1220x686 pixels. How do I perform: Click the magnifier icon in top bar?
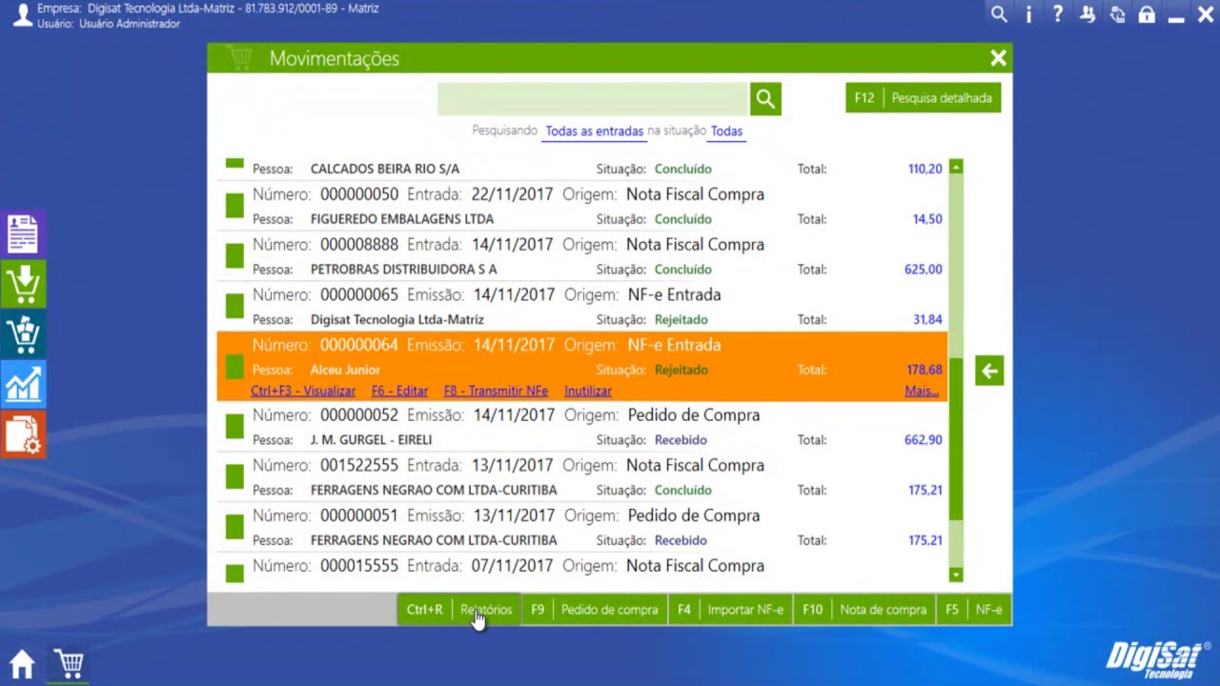pyautogui.click(x=999, y=14)
